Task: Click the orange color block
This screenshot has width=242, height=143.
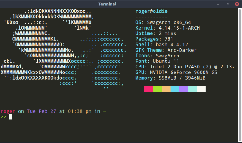Action: 166,89
